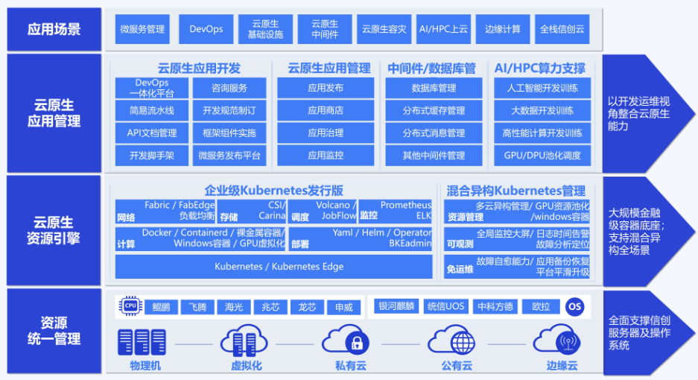This screenshot has width=698, height=380.
Task: Select the virtualization cloud icon
Action: tap(244, 341)
